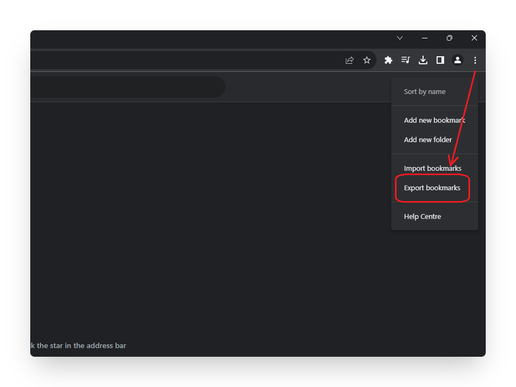
Task: Maximize the browser window
Action: click(x=450, y=38)
